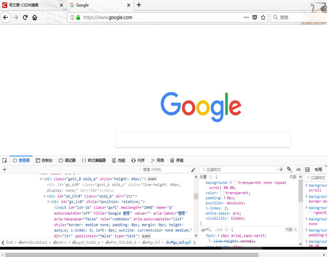Open the 查看器 inspector panel

click(x=21, y=160)
